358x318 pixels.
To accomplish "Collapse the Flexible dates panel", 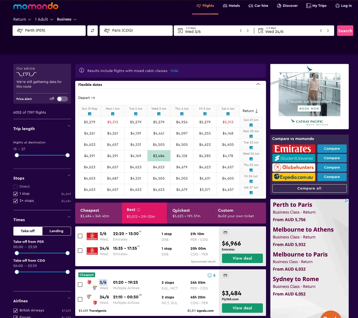I will [x=258, y=84].
